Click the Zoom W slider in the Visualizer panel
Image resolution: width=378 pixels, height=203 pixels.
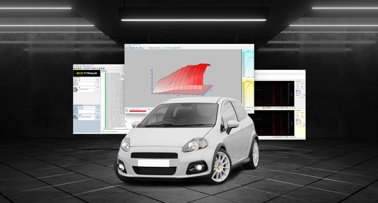300,94
